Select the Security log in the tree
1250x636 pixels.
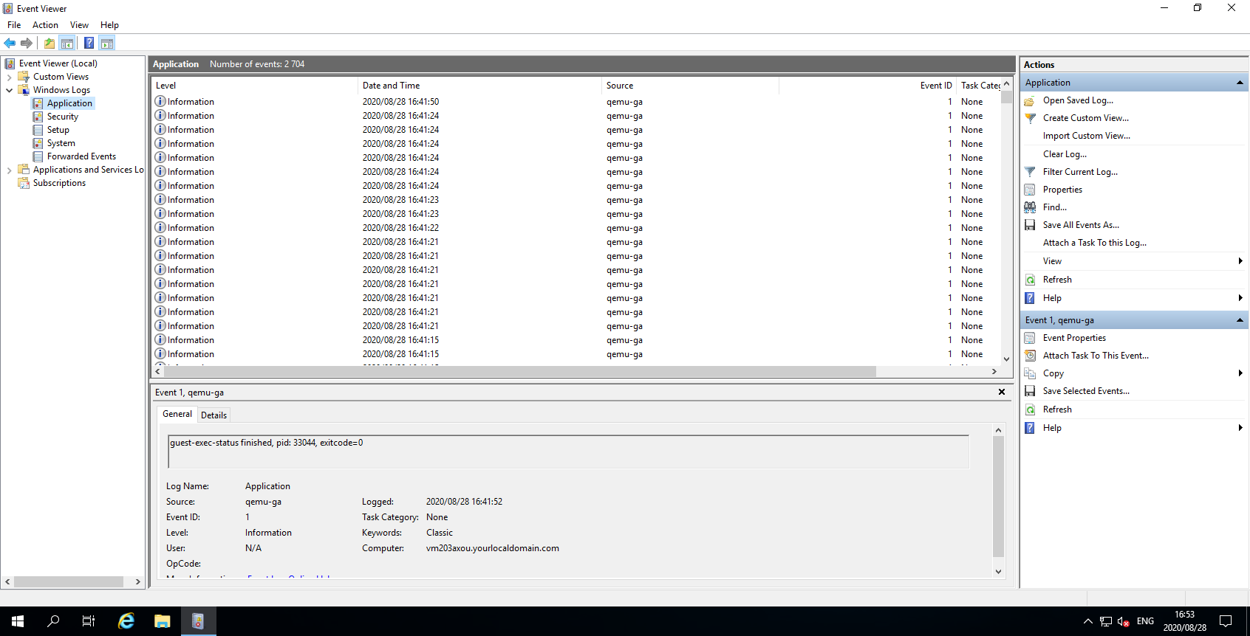click(62, 117)
